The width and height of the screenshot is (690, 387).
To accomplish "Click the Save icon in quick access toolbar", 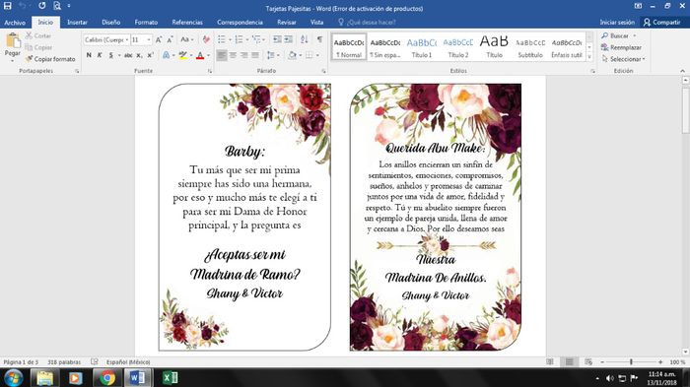I will [x=8, y=6].
